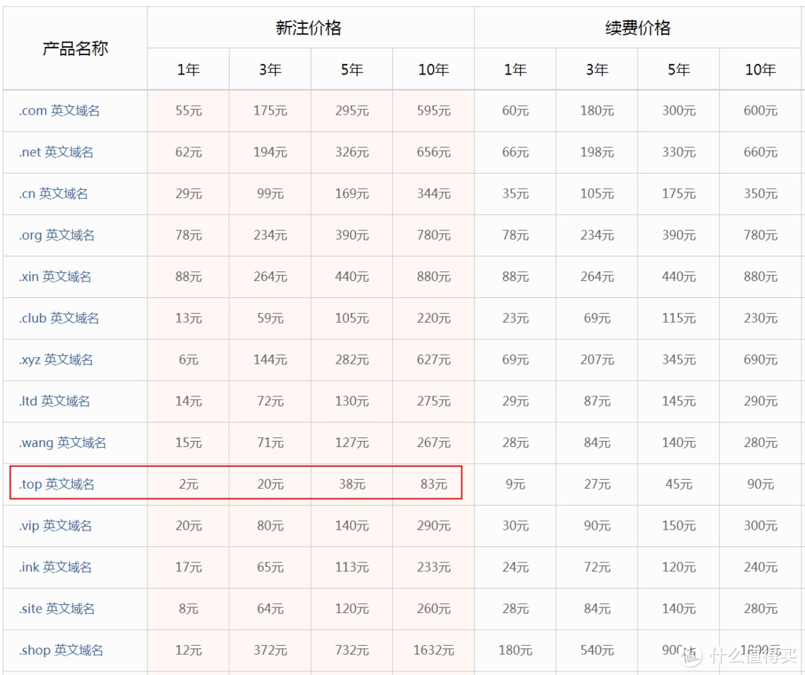The height and width of the screenshot is (675, 805).
Task: Select the .site 英文域名 link
Action: click(57, 609)
